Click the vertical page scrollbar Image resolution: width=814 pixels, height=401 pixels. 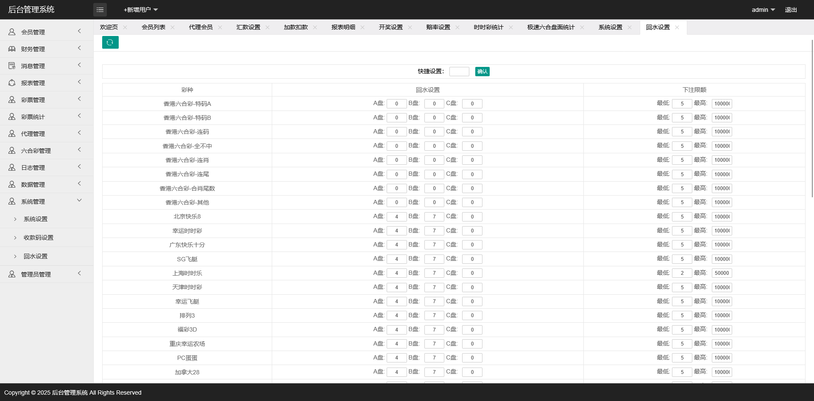812,119
